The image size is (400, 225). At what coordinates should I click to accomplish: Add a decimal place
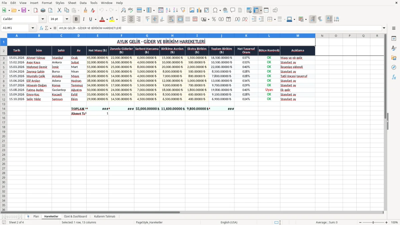[237, 19]
